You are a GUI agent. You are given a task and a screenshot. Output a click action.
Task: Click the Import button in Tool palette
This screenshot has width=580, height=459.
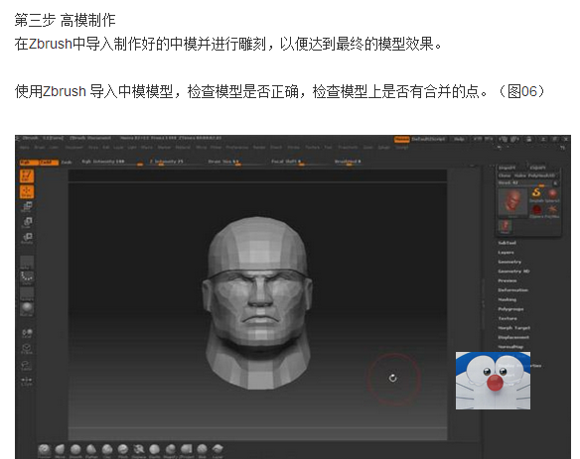[x=507, y=168]
